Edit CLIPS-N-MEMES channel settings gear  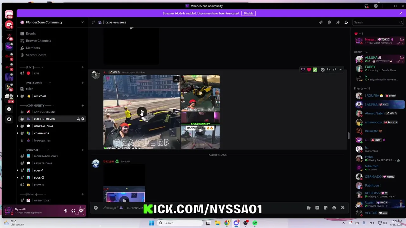point(83,119)
